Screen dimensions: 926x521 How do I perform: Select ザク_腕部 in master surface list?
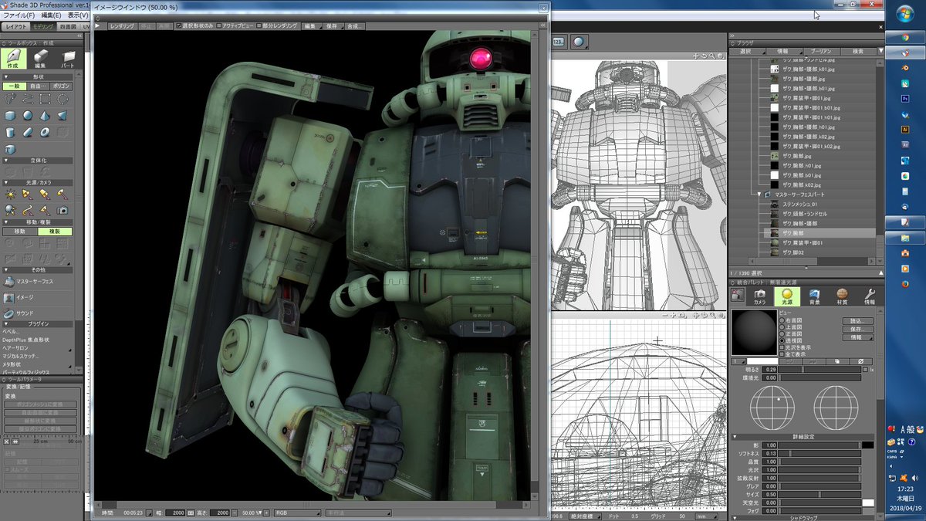point(820,232)
